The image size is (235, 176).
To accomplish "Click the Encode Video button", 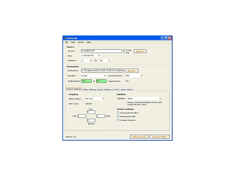I will tap(159, 137).
